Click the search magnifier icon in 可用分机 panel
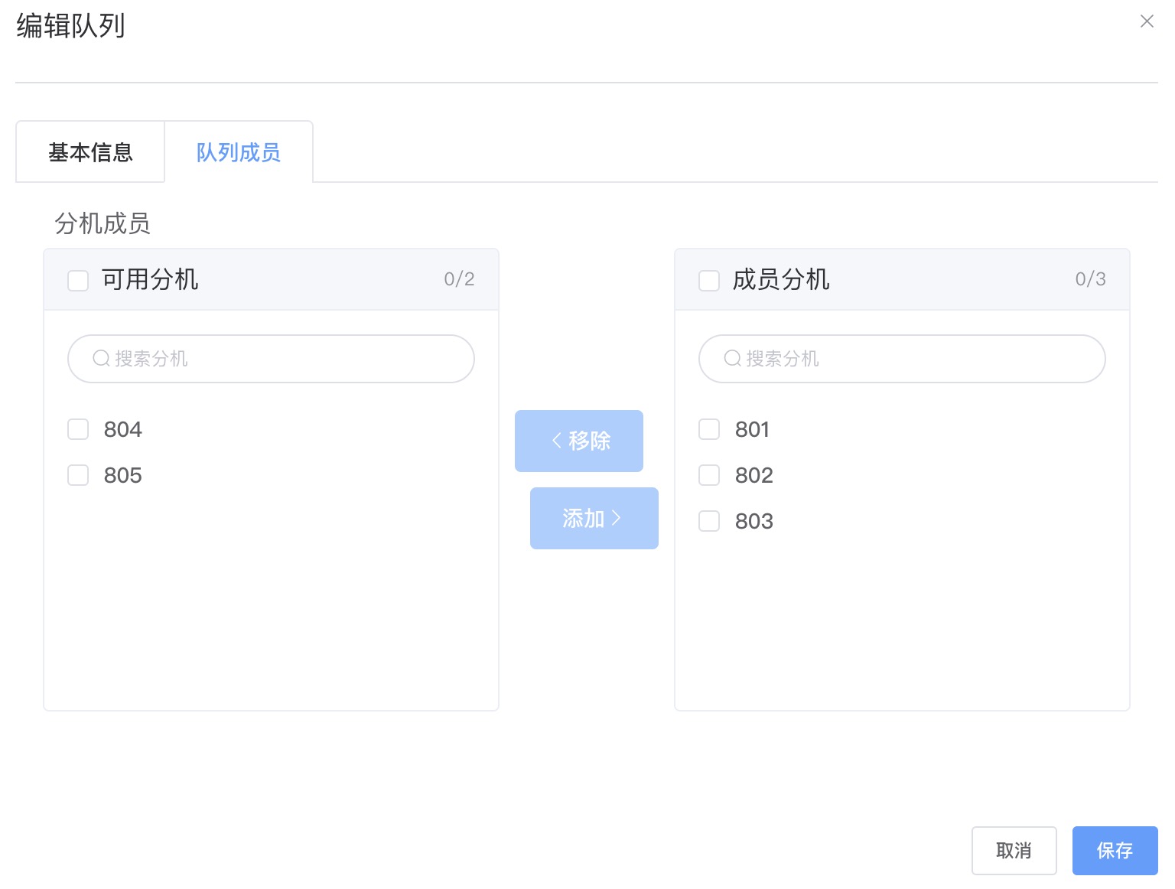The width and height of the screenshot is (1175, 889). [x=100, y=358]
